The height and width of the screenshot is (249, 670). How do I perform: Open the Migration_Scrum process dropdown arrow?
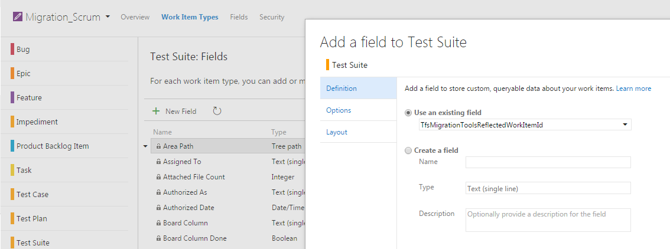[x=108, y=17]
